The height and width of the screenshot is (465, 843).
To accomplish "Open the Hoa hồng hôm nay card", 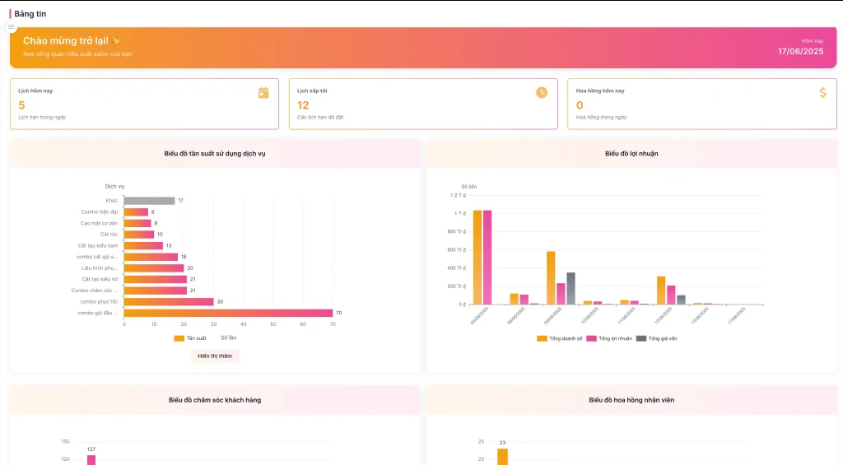I will [x=701, y=104].
